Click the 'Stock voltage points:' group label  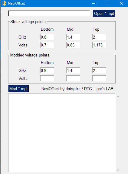(28, 22)
